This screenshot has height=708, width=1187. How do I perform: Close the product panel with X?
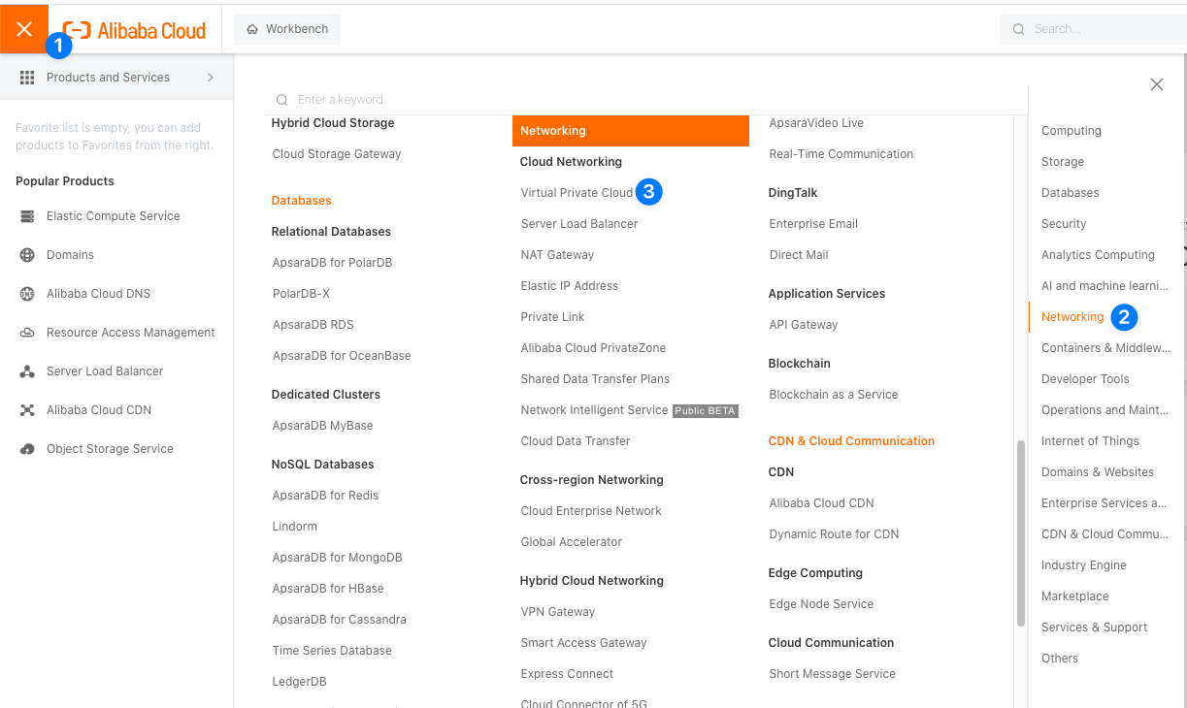1156,84
